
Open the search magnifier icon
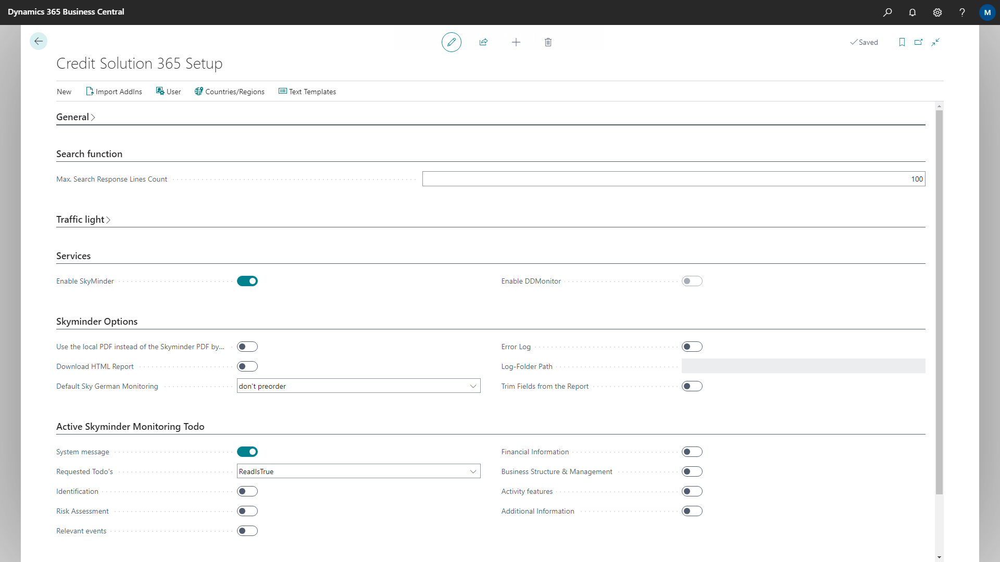click(x=888, y=12)
